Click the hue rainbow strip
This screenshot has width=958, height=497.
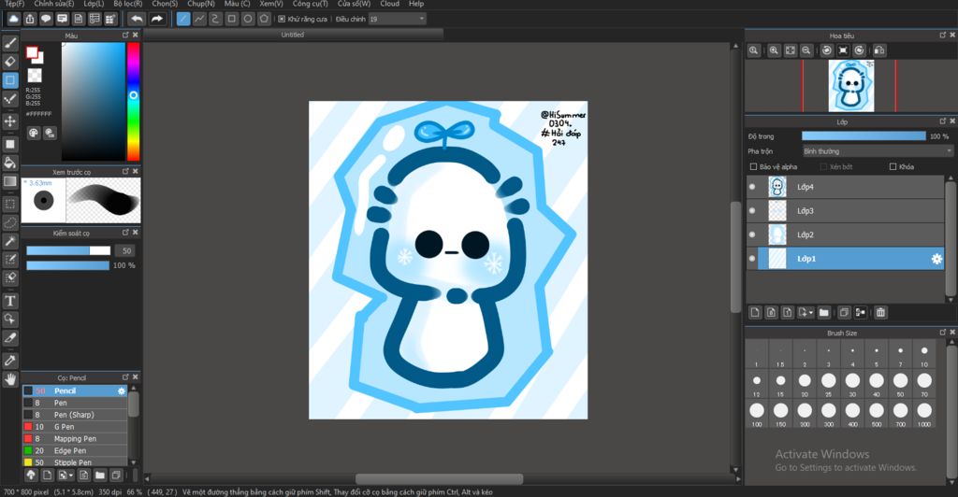click(x=133, y=102)
